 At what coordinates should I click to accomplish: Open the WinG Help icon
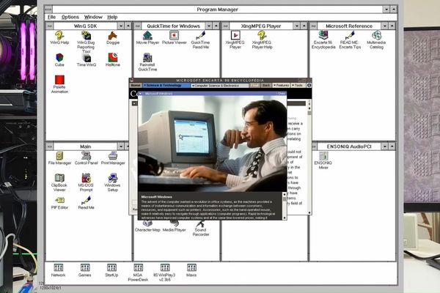click(x=59, y=36)
